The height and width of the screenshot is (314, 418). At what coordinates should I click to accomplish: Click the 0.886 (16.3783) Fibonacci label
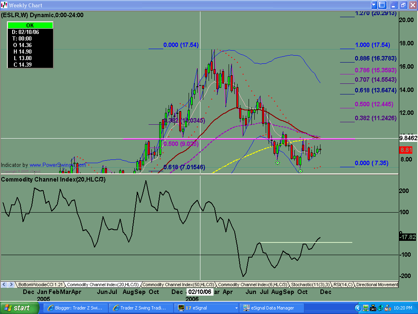coord(376,58)
